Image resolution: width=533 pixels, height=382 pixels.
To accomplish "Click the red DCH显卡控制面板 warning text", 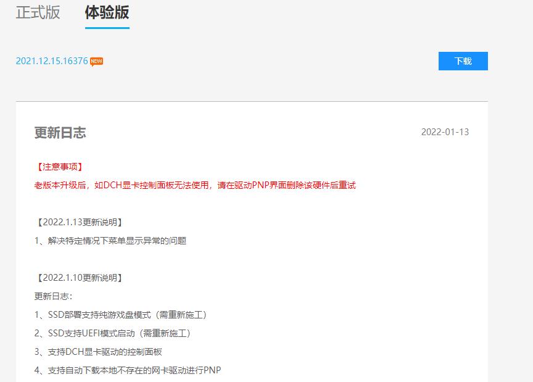I will 195,185.
